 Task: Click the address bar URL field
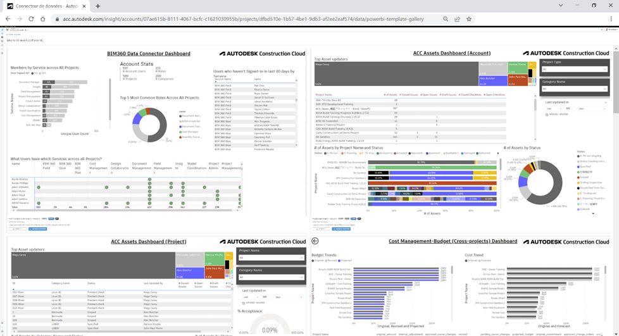pyautogui.click(x=243, y=18)
